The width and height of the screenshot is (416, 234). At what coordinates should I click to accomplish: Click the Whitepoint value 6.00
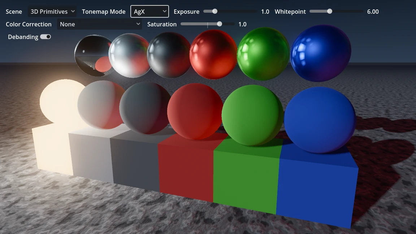[x=373, y=12]
